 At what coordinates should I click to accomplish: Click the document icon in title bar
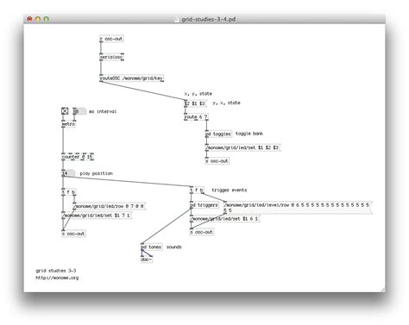coord(177,19)
